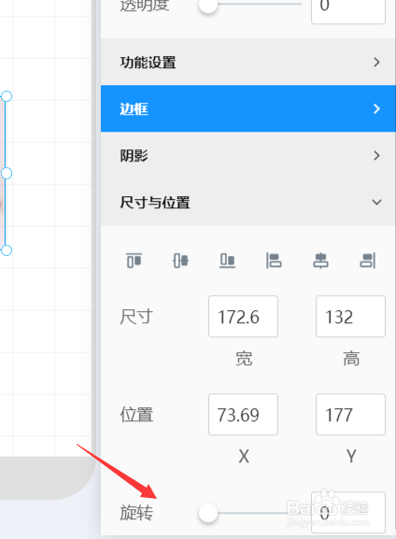The width and height of the screenshot is (396, 539).
Task: Expand the 功能设置 section
Action: point(248,63)
